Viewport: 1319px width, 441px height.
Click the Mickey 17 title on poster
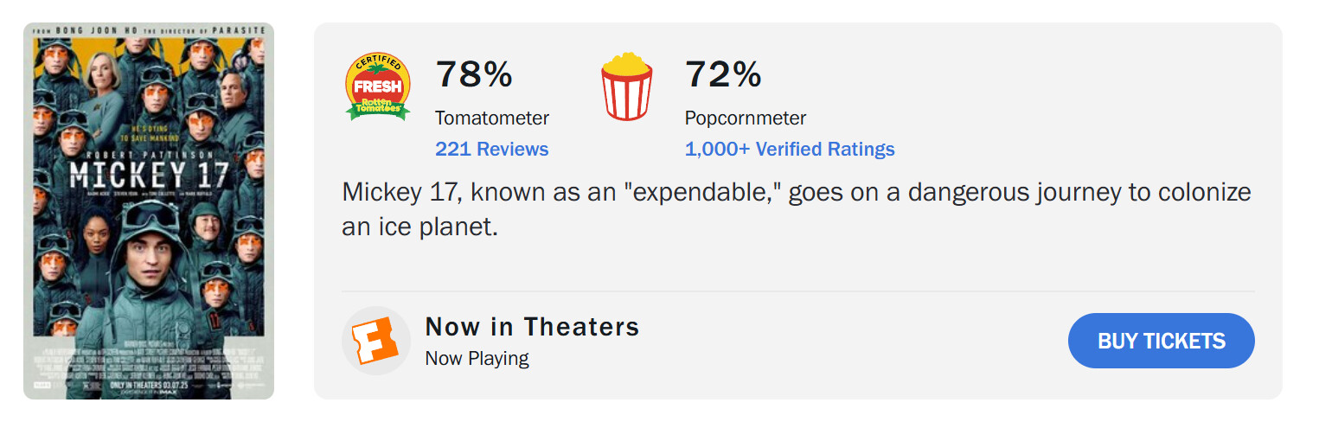(149, 175)
